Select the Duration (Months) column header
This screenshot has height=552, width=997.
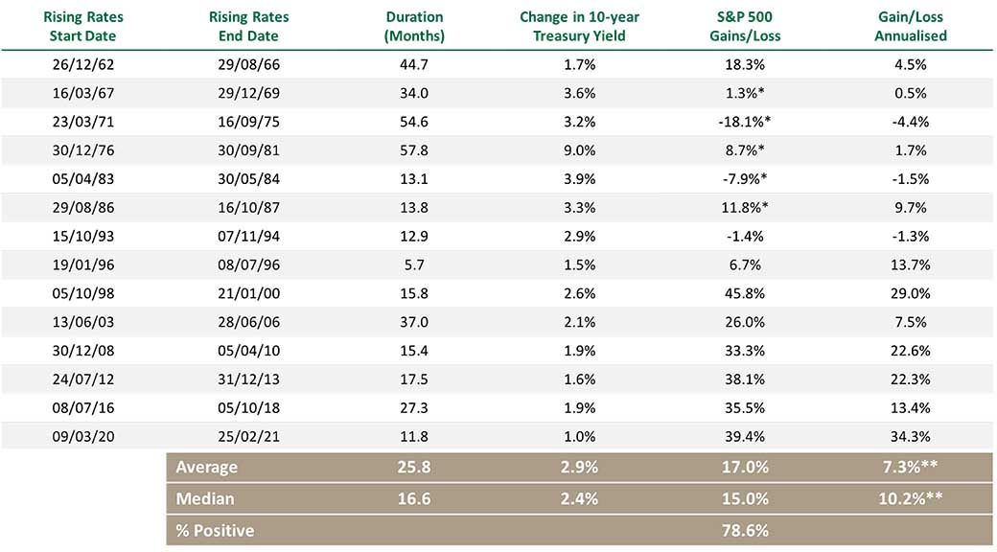tap(414, 26)
